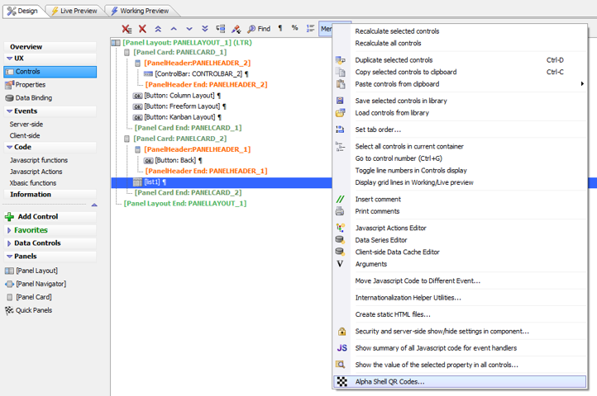
Task: Move control to bottom double-down arrow
Action: pos(205,29)
